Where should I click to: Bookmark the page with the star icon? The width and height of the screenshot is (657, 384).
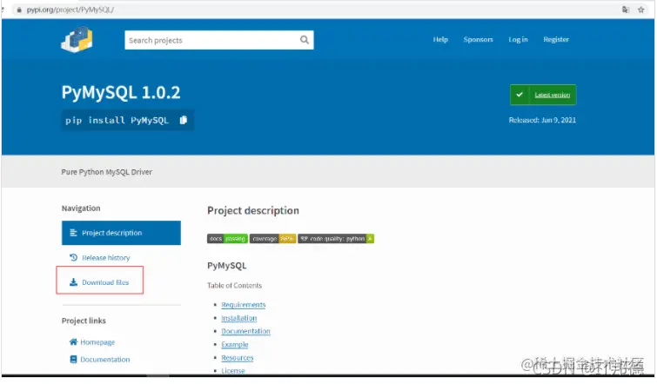(x=640, y=10)
